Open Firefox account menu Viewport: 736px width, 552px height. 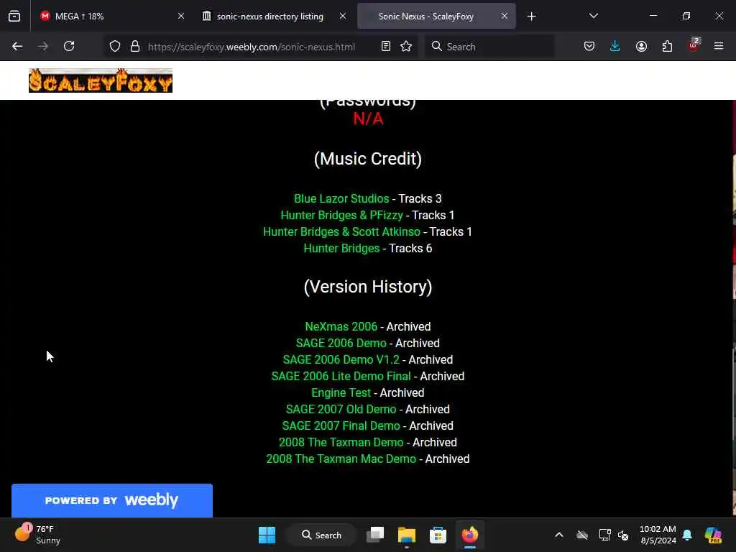tap(641, 47)
